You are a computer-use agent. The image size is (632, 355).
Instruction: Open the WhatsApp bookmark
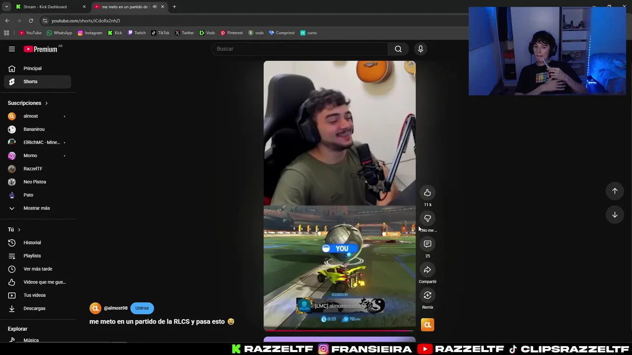pos(59,33)
